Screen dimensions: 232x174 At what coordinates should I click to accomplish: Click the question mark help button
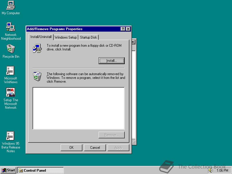[x=123, y=29]
